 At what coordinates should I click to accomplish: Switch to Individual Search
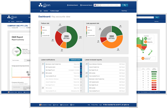pos(73,5)
